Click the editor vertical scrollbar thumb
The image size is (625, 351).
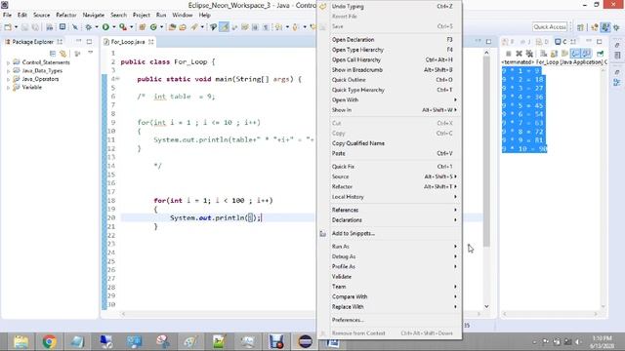coord(486,152)
